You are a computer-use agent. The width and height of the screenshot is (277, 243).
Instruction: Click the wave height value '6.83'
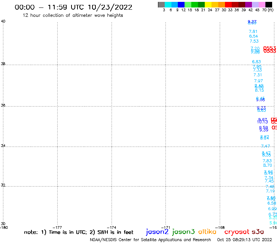[256, 62]
